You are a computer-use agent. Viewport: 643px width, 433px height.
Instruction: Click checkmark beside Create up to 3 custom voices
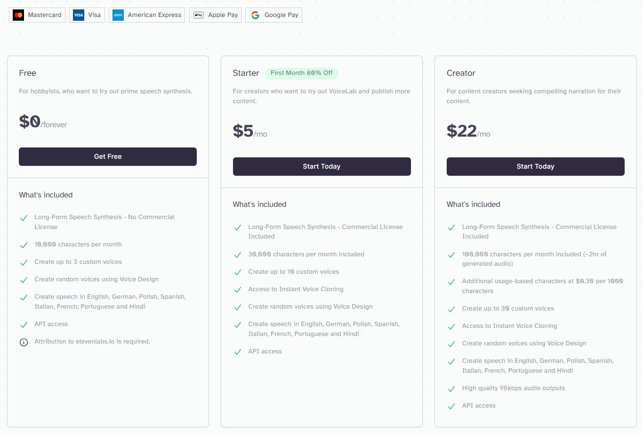[24, 262]
